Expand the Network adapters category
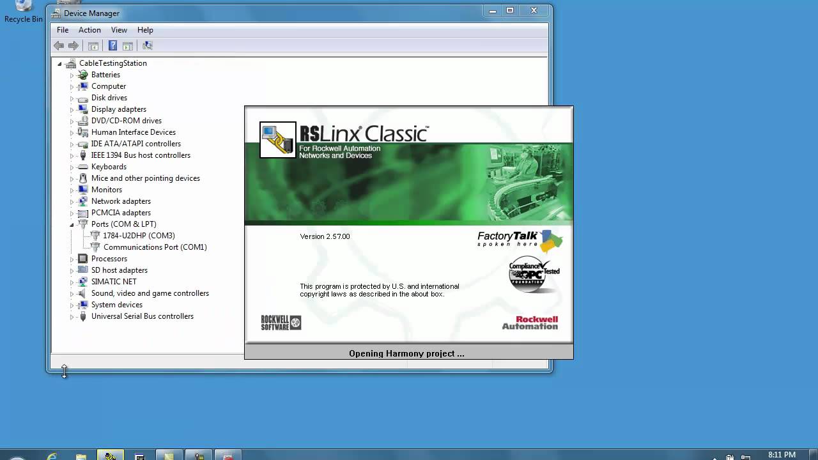The width and height of the screenshot is (818, 460). [x=72, y=202]
